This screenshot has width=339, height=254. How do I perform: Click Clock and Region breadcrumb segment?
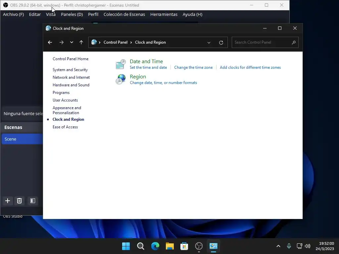(150, 42)
